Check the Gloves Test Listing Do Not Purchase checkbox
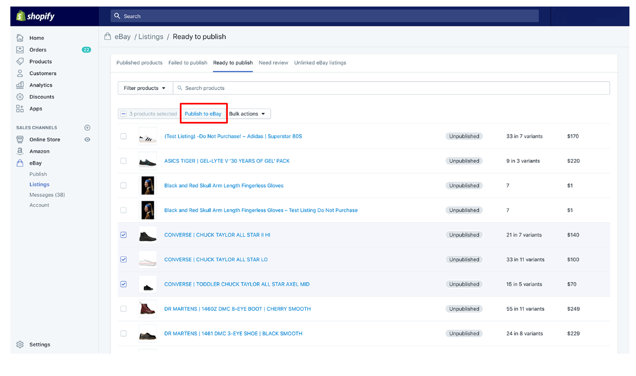636x376 pixels. click(123, 210)
